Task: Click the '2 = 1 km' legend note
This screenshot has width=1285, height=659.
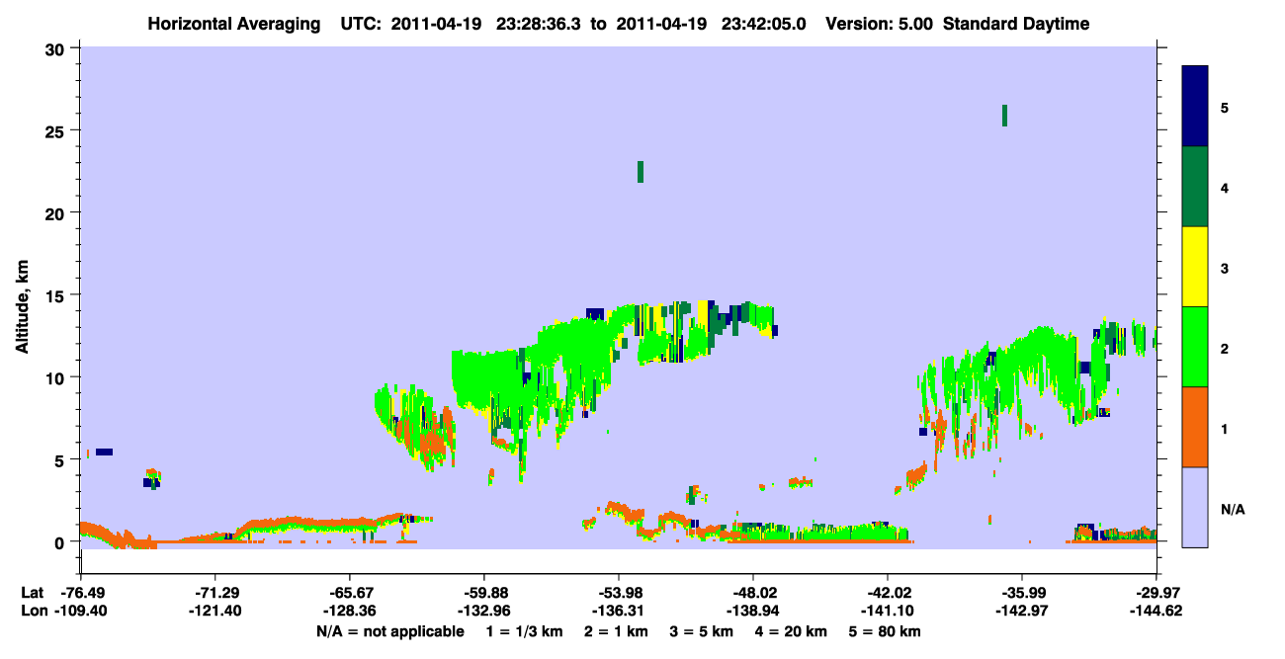Action: (x=618, y=631)
